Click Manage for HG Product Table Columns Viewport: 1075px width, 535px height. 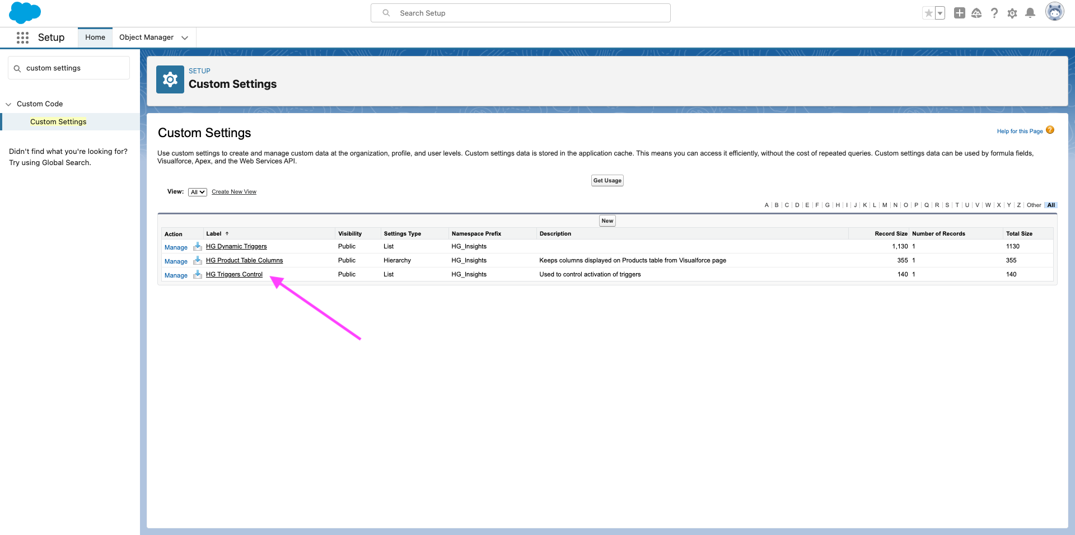pyautogui.click(x=176, y=261)
